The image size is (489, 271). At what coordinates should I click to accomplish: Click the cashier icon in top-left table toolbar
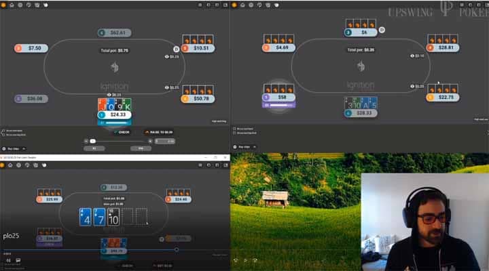click(x=37, y=5)
